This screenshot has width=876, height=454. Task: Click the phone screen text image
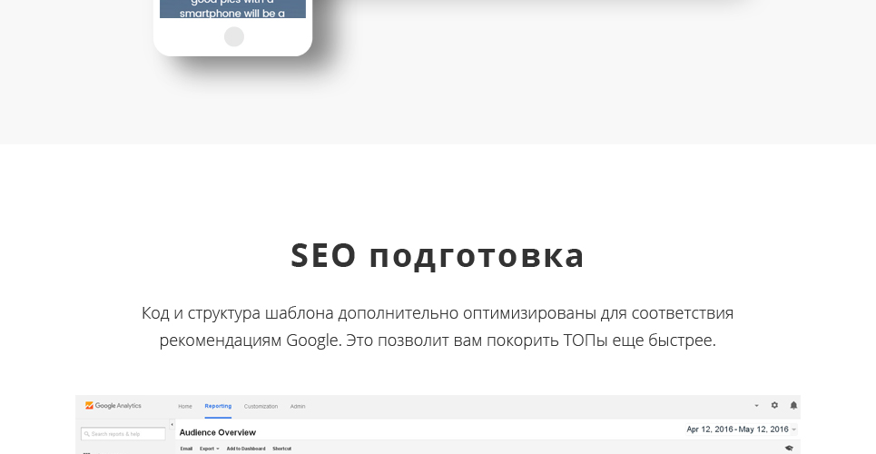tap(233, 9)
